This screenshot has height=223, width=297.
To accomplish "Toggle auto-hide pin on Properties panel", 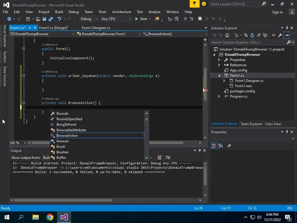I will click(x=287, y=132).
